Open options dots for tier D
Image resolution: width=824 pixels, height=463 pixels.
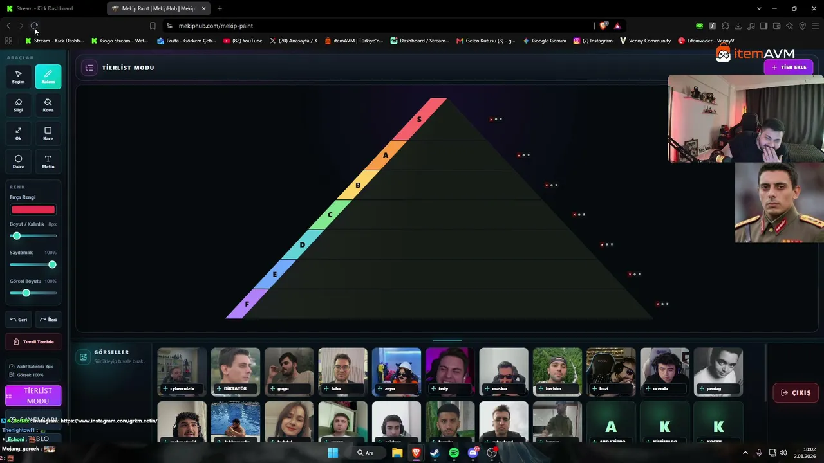(607, 244)
